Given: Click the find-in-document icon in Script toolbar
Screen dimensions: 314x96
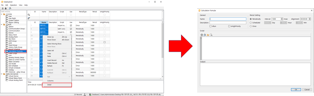Looking at the screenshot, I should (x=211, y=35).
